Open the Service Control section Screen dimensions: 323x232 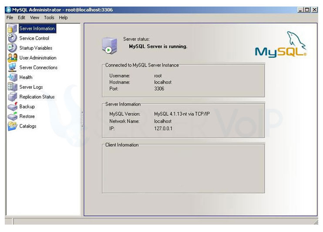34,38
